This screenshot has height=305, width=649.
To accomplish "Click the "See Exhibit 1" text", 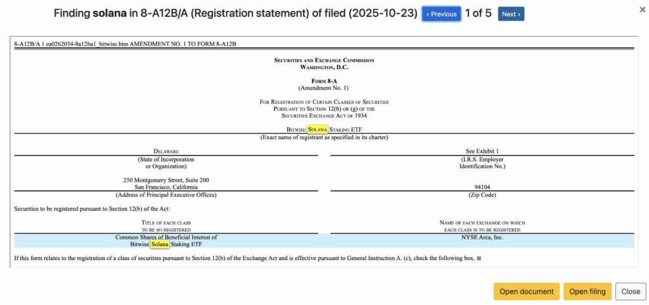I will tap(482, 151).
